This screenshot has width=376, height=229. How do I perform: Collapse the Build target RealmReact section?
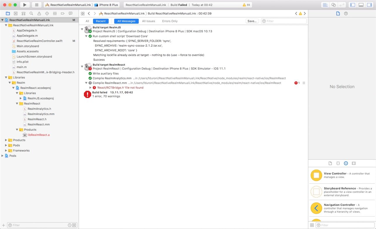point(82,67)
